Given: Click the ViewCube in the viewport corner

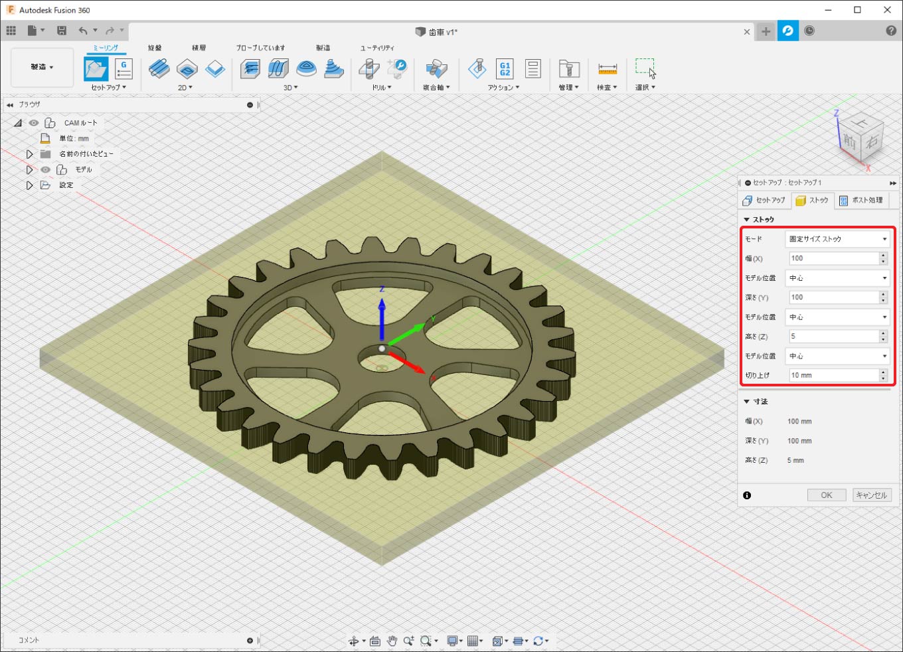Looking at the screenshot, I should 861,138.
